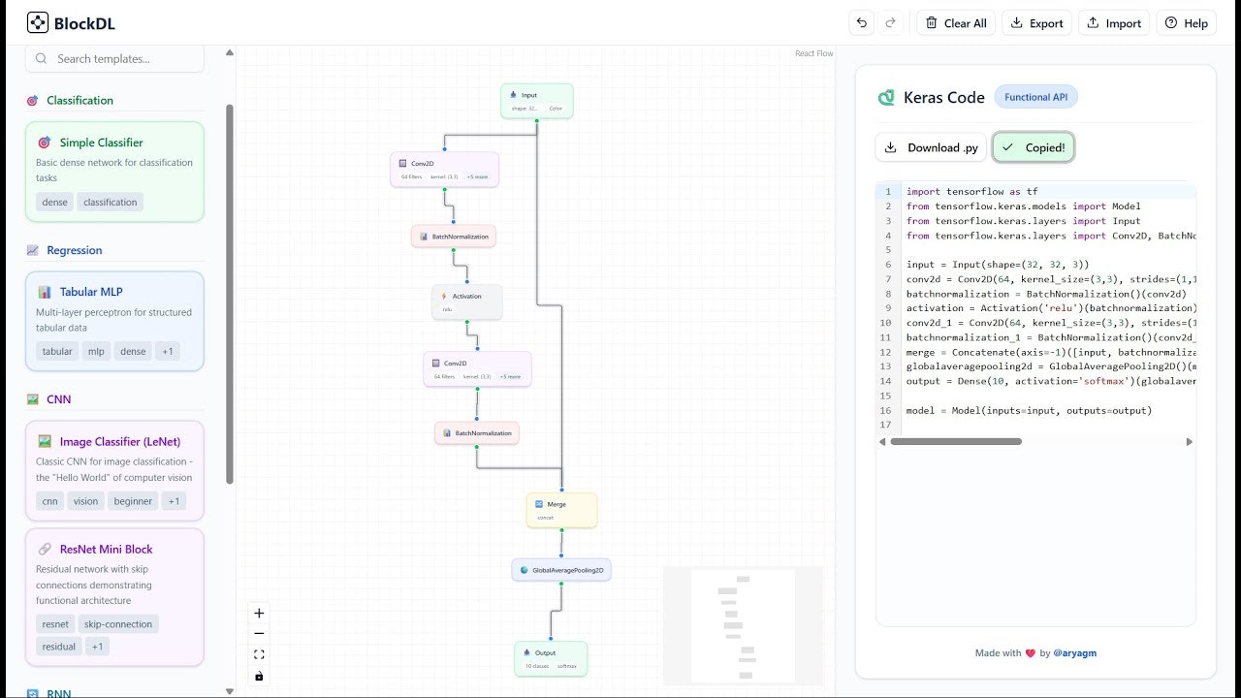The height and width of the screenshot is (698, 1241).
Task: Toggle the canvas interactivity lock icon
Action: tap(258, 676)
